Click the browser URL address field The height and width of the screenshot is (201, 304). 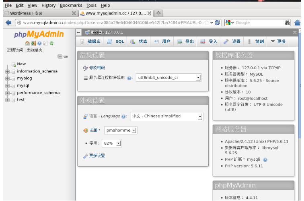(113, 23)
